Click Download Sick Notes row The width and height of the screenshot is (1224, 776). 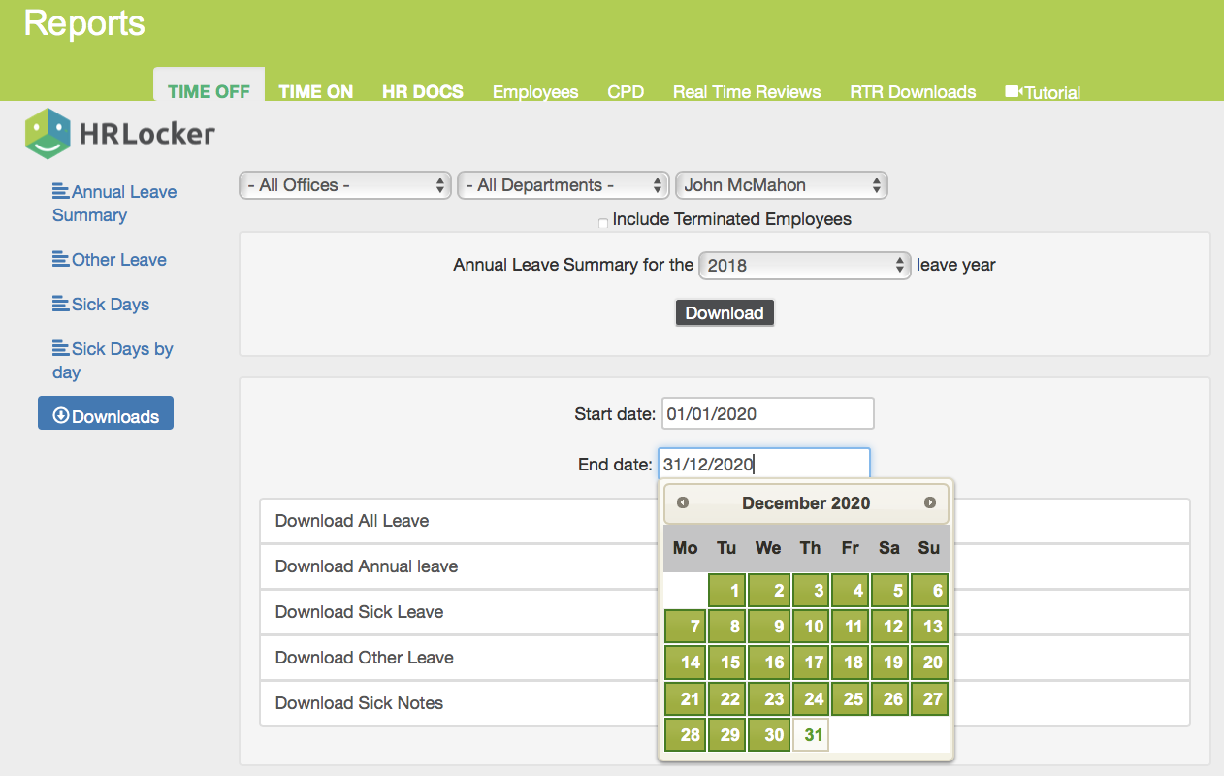pyautogui.click(x=360, y=703)
